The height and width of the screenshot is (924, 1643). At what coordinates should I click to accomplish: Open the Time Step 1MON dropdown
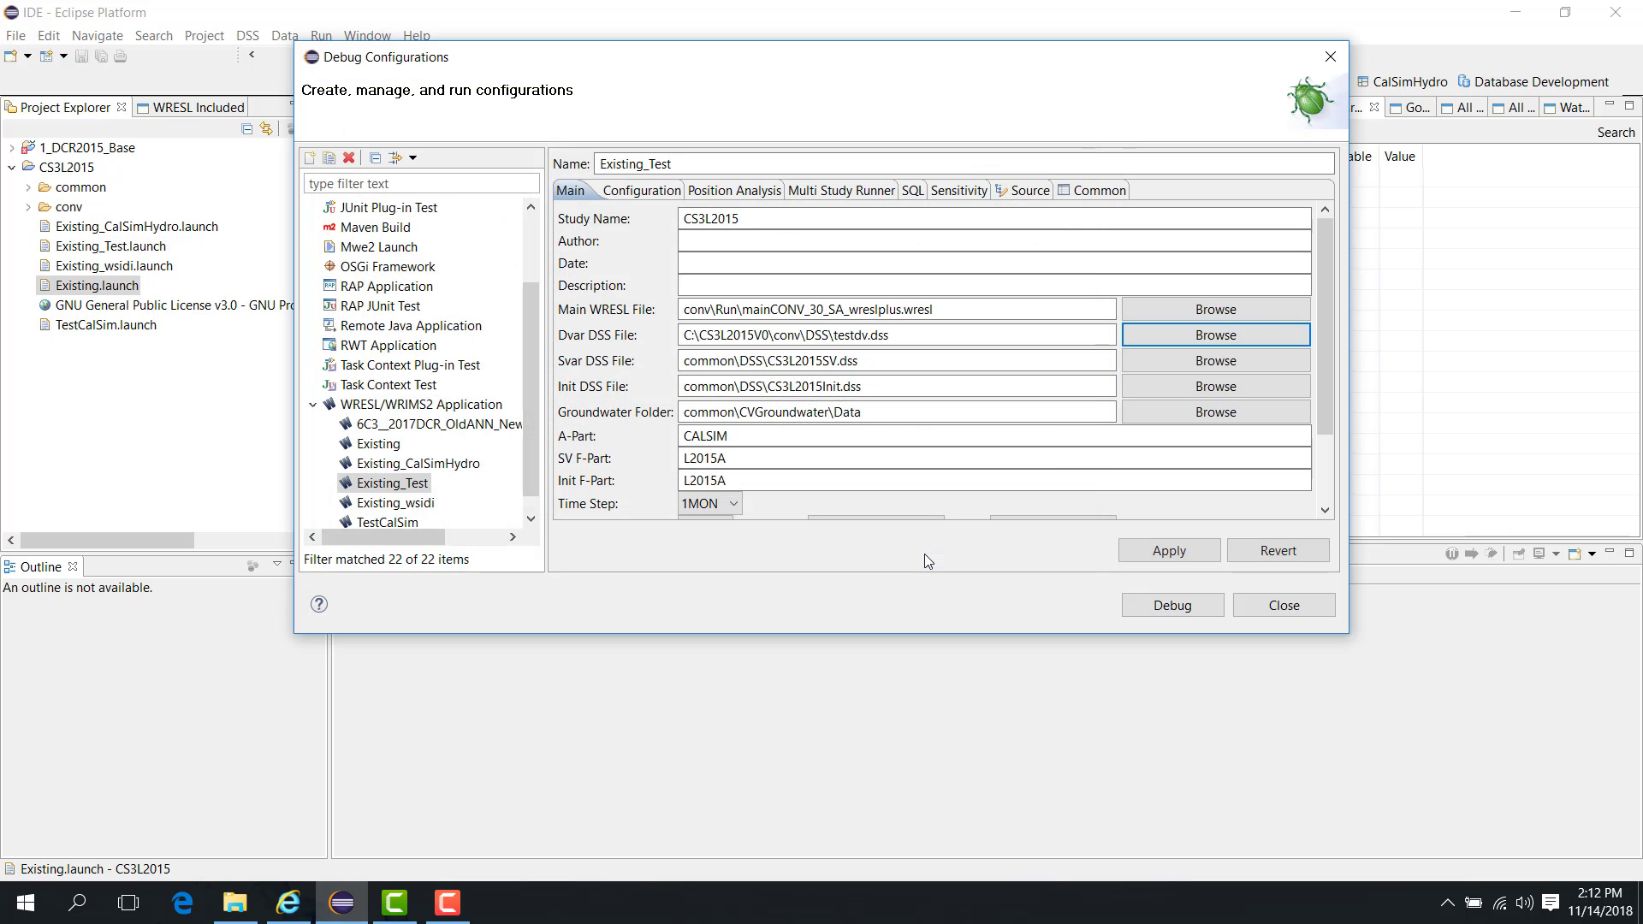coord(709,504)
